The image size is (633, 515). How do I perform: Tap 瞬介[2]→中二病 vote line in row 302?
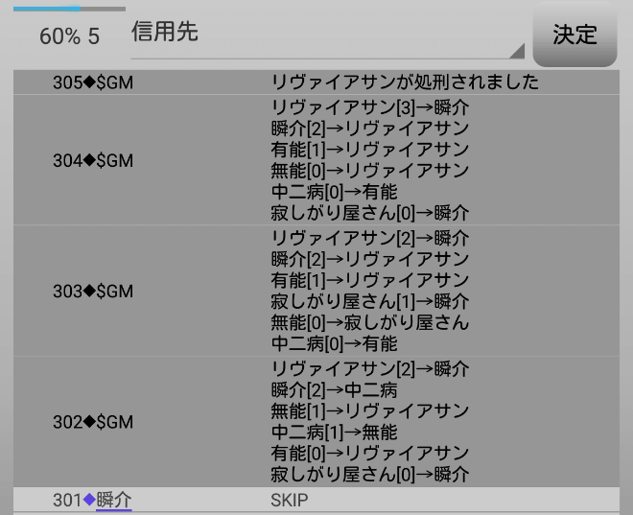tap(334, 390)
